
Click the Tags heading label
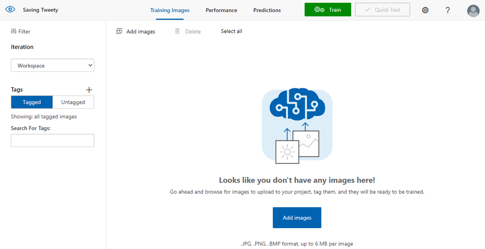[x=17, y=90]
